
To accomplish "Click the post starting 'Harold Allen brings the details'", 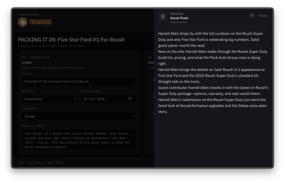I will click(211, 76).
